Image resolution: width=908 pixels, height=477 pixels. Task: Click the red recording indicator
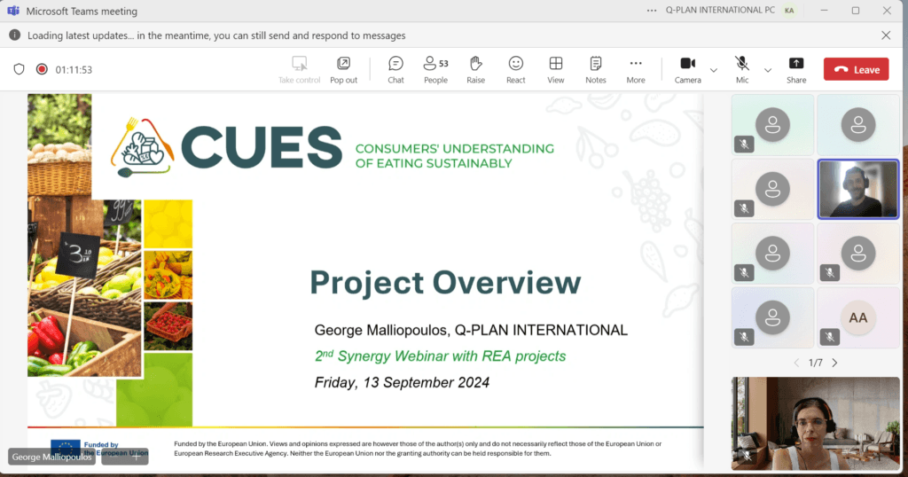42,69
